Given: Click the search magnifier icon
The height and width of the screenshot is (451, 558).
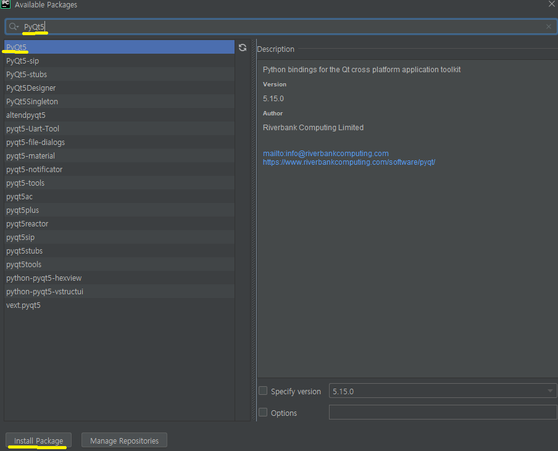Looking at the screenshot, I should tap(14, 27).
